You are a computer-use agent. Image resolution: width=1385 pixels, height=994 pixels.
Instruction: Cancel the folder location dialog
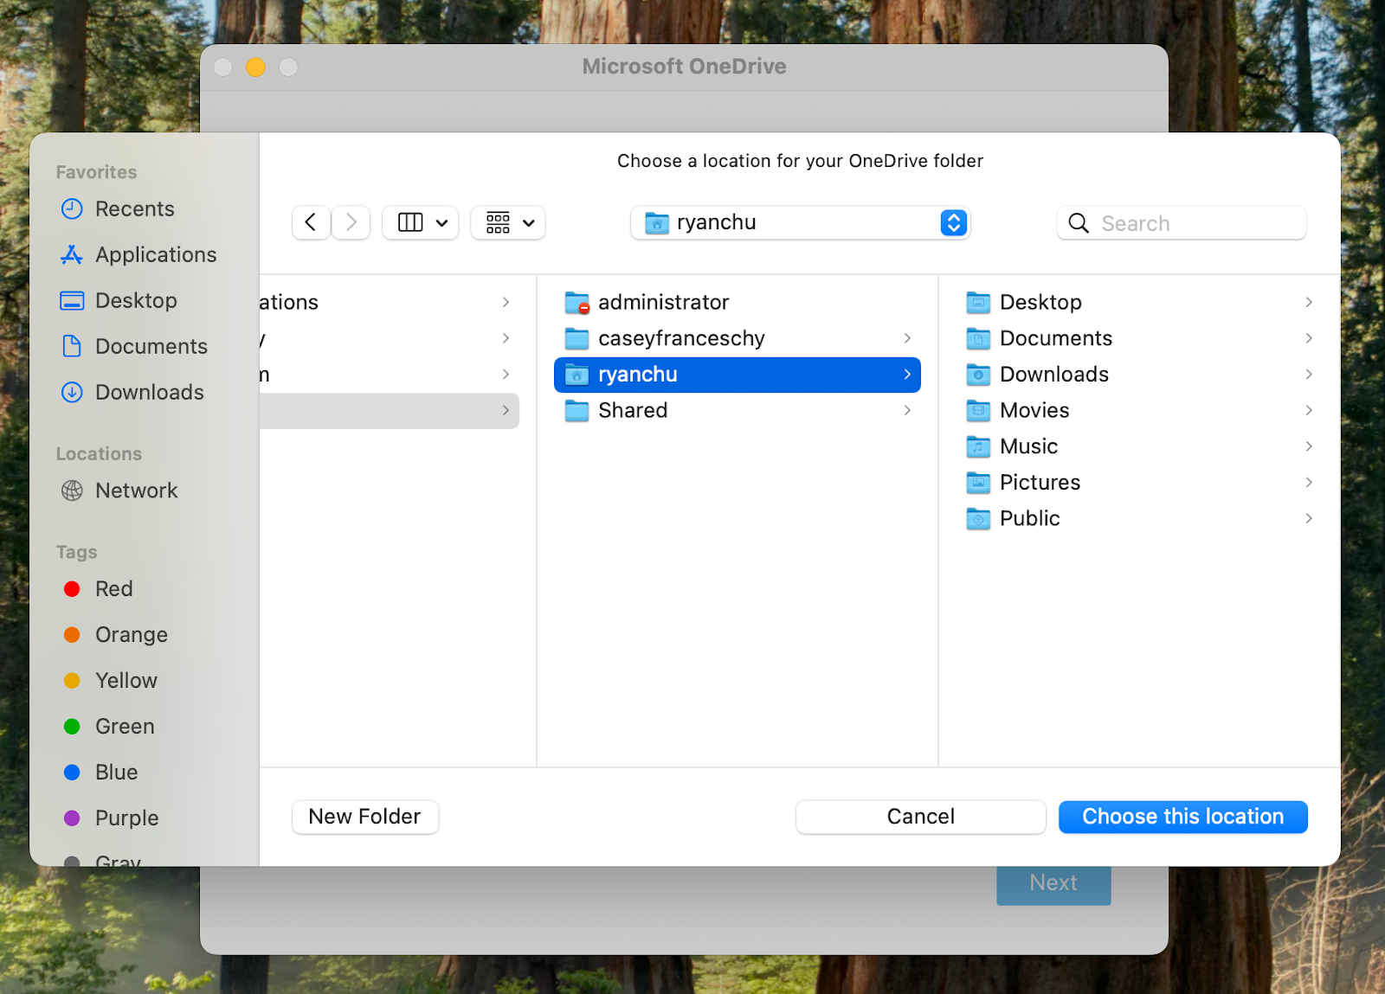tap(921, 817)
